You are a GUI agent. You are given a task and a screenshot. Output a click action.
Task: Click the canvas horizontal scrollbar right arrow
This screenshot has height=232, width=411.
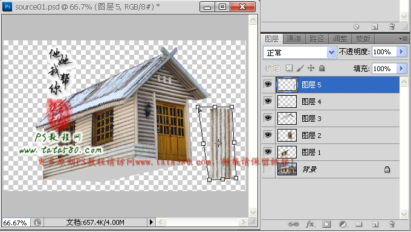[243, 222]
